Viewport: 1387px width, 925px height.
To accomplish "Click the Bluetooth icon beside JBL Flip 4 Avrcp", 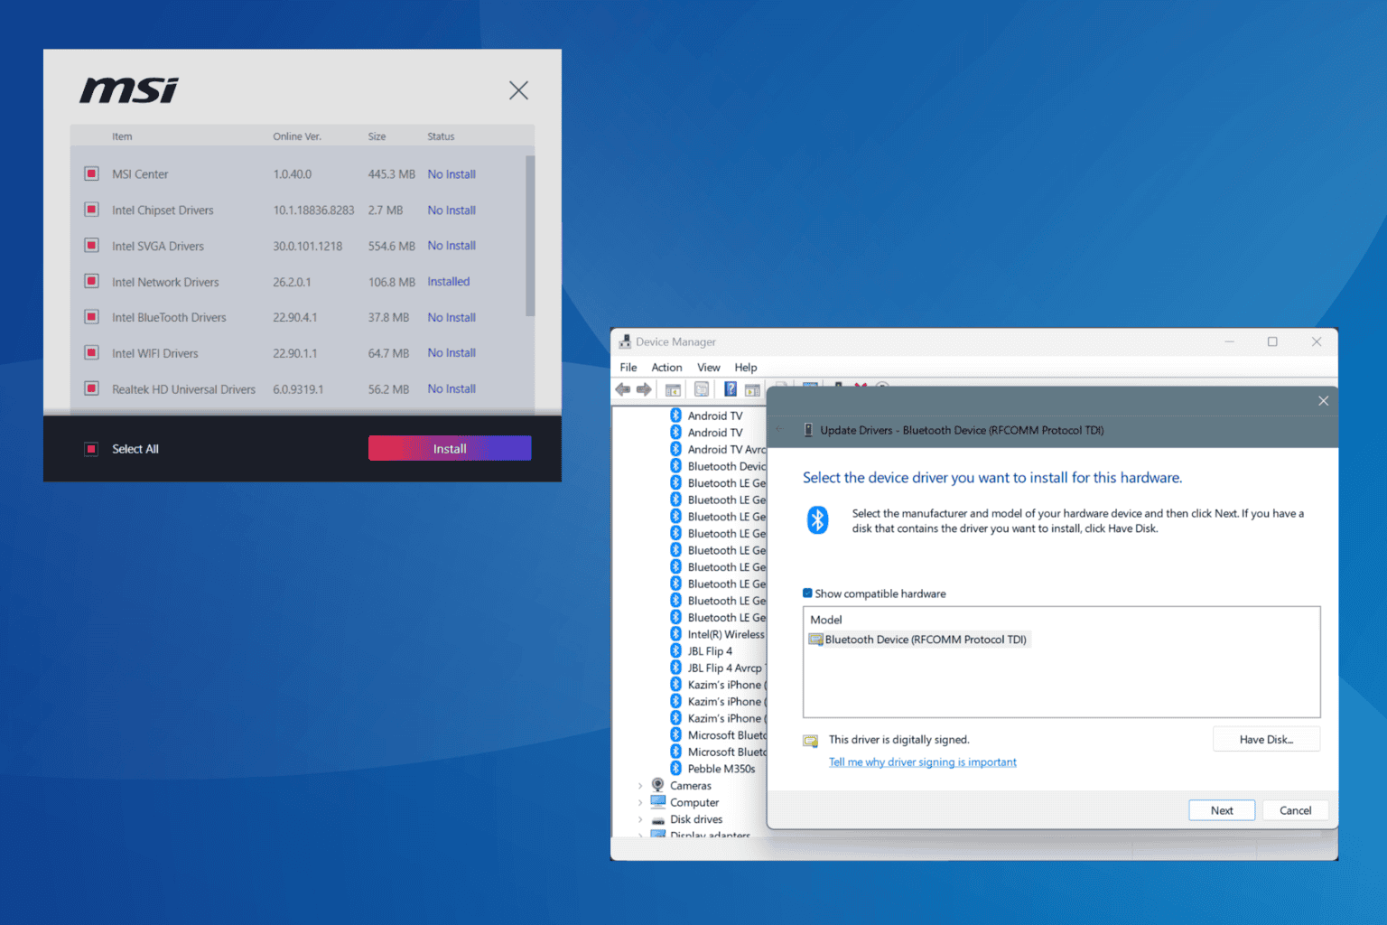I will click(x=675, y=668).
